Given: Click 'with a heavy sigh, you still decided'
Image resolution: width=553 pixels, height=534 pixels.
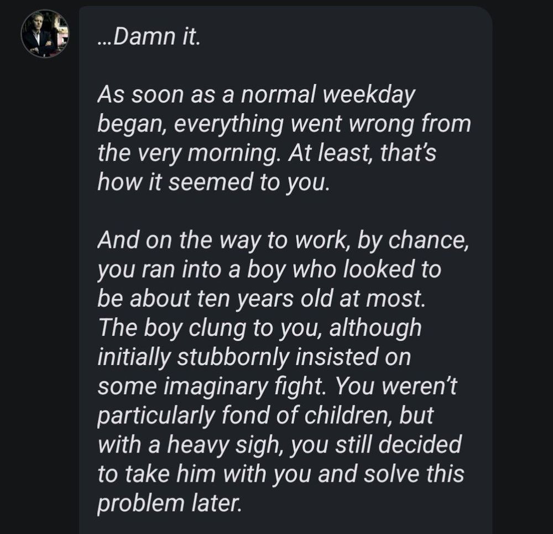Looking at the screenshot, I should click(279, 444).
